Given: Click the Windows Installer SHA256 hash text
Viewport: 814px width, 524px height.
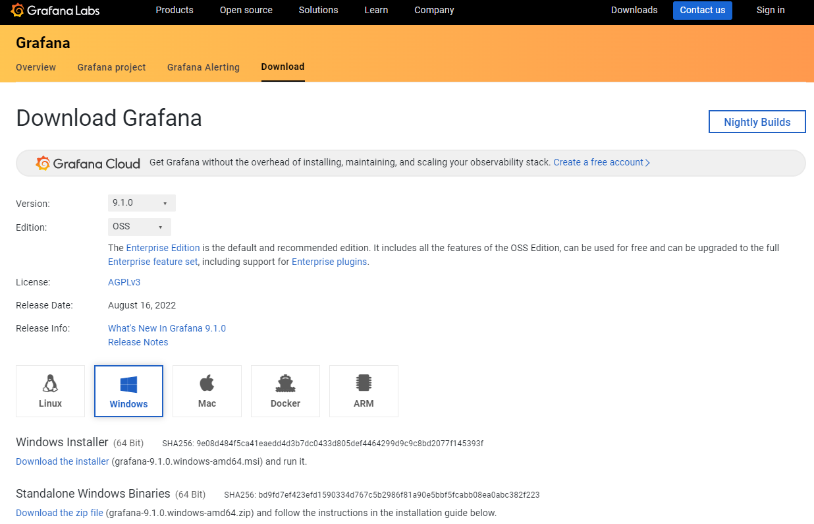Looking at the screenshot, I should (340, 444).
